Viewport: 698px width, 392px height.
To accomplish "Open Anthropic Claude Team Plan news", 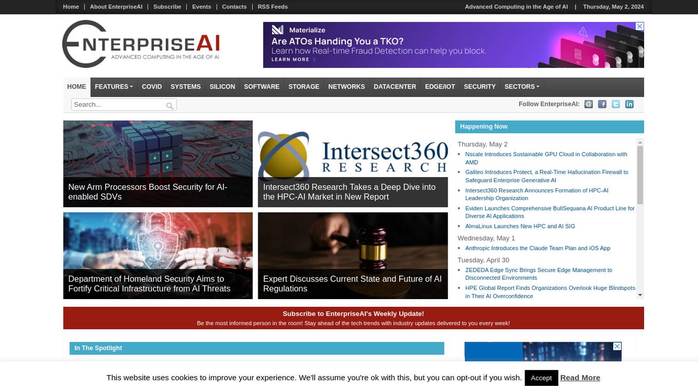I will (x=537, y=248).
